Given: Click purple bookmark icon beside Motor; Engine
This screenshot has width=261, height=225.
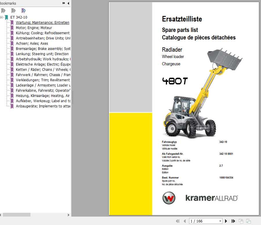Looking at the screenshot, I should [x=12, y=28].
